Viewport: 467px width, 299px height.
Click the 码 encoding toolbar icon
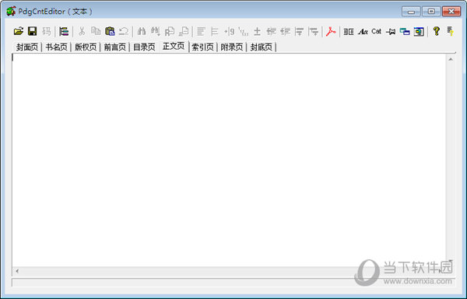[x=46, y=31]
